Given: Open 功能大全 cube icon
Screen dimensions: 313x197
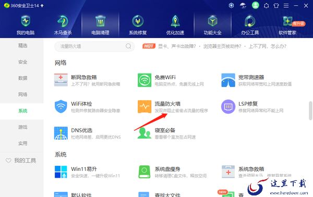Looking at the screenshot, I should [x=212, y=21].
